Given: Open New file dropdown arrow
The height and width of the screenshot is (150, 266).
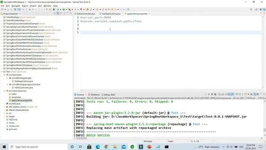Looking at the screenshot, I should [x=5, y=10].
